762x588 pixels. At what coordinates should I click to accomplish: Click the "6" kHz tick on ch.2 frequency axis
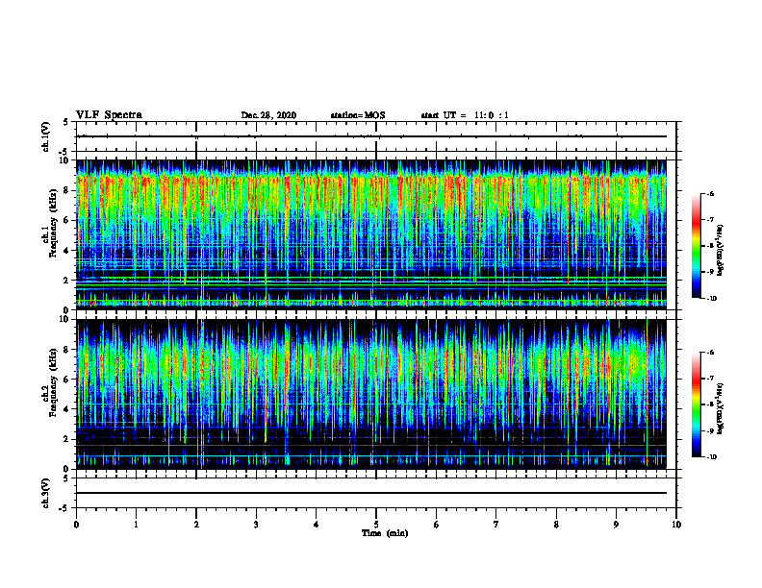click(x=67, y=380)
